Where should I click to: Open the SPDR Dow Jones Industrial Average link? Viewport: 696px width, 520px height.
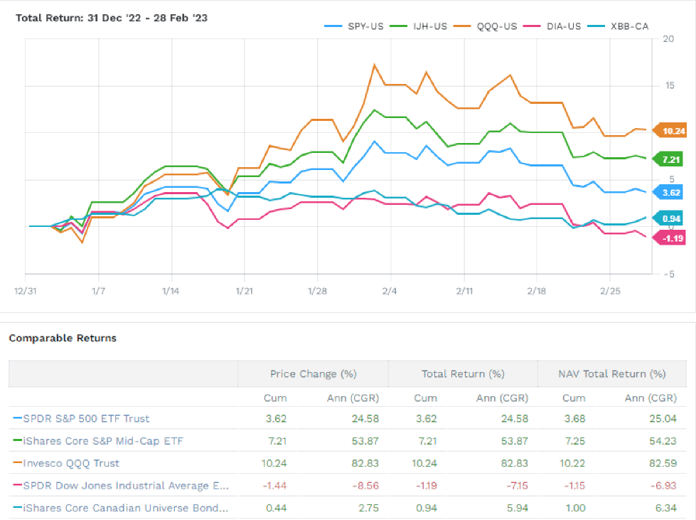pyautogui.click(x=126, y=485)
